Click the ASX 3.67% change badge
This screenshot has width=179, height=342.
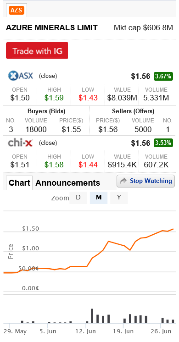[x=163, y=77]
